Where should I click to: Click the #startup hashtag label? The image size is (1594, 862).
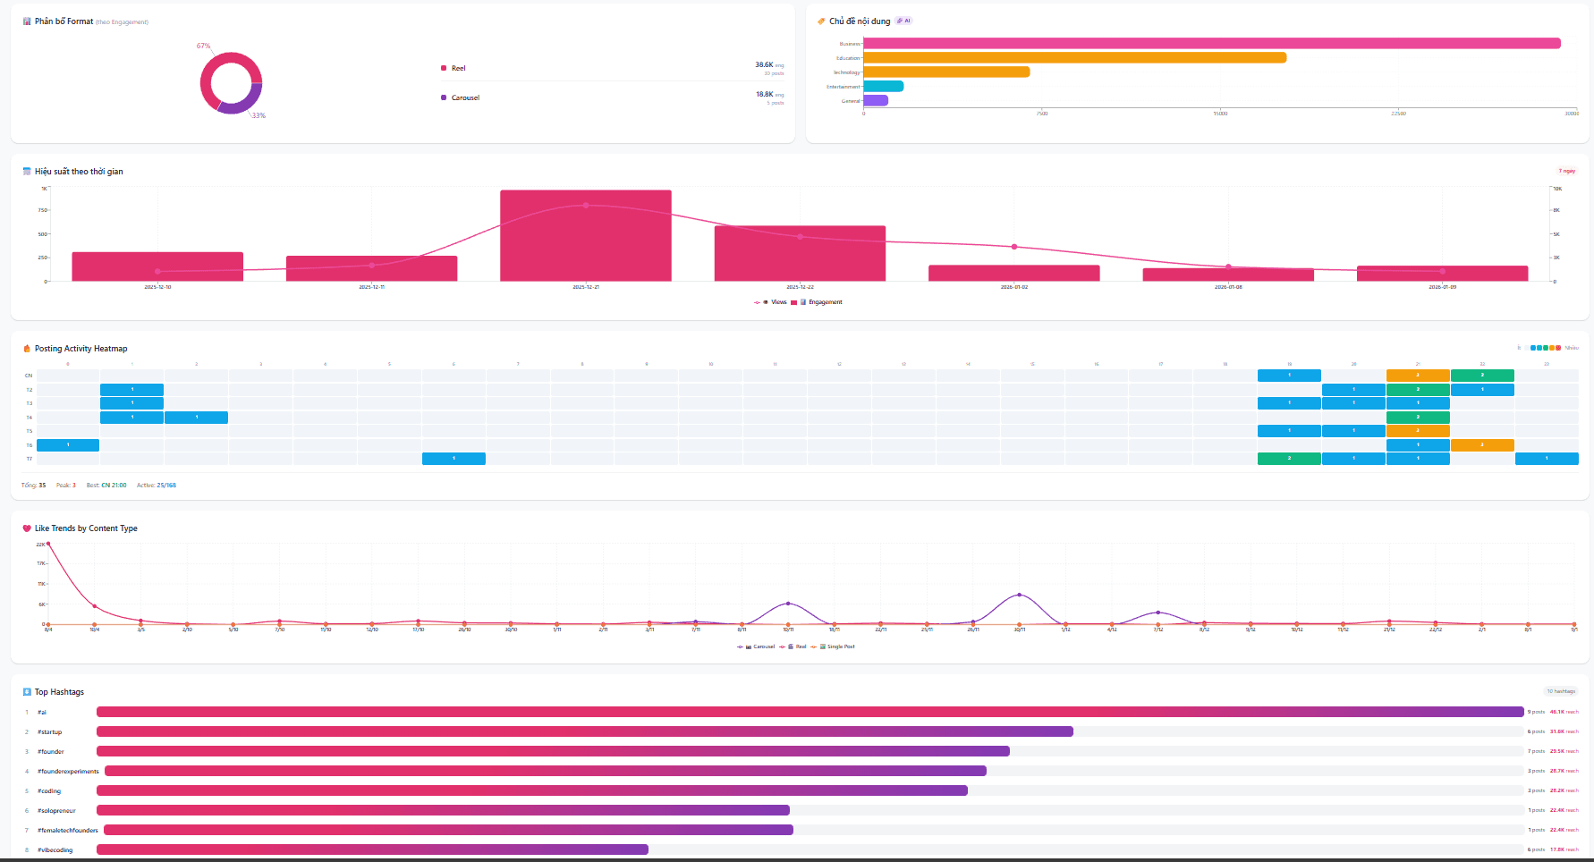click(50, 731)
